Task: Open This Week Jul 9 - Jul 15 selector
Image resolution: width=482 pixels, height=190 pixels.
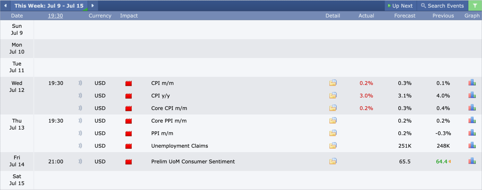Action: point(49,6)
